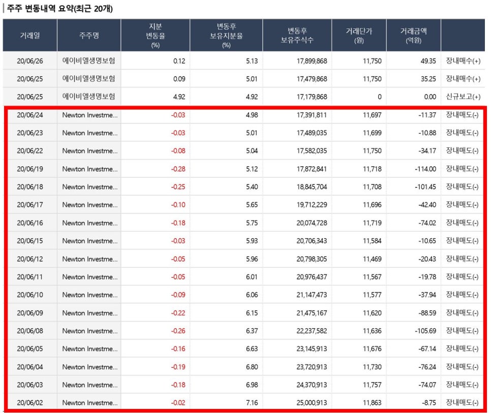Select the date cell "20/06/15"

point(30,241)
